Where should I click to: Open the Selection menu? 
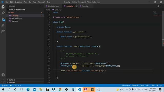pos(18,2)
